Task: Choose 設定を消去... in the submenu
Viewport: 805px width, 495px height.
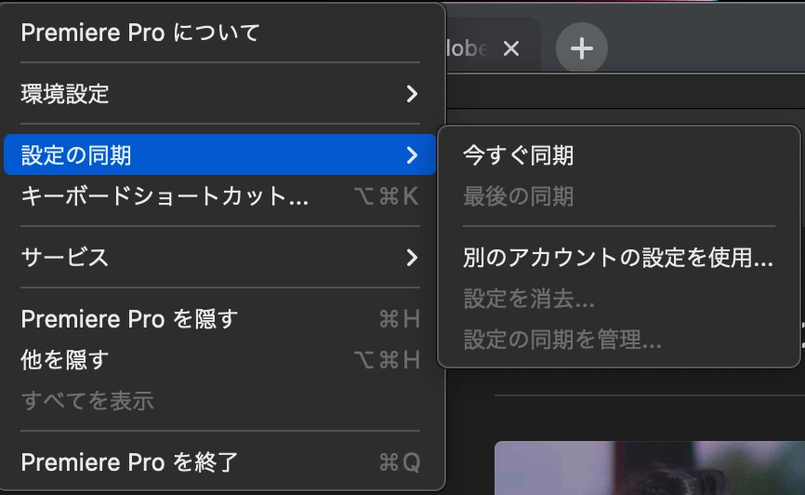Action: 619,298
